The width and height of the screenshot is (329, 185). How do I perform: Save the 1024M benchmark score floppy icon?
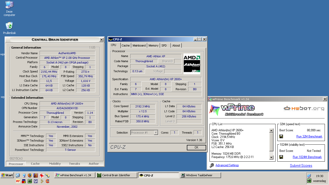click(281, 157)
